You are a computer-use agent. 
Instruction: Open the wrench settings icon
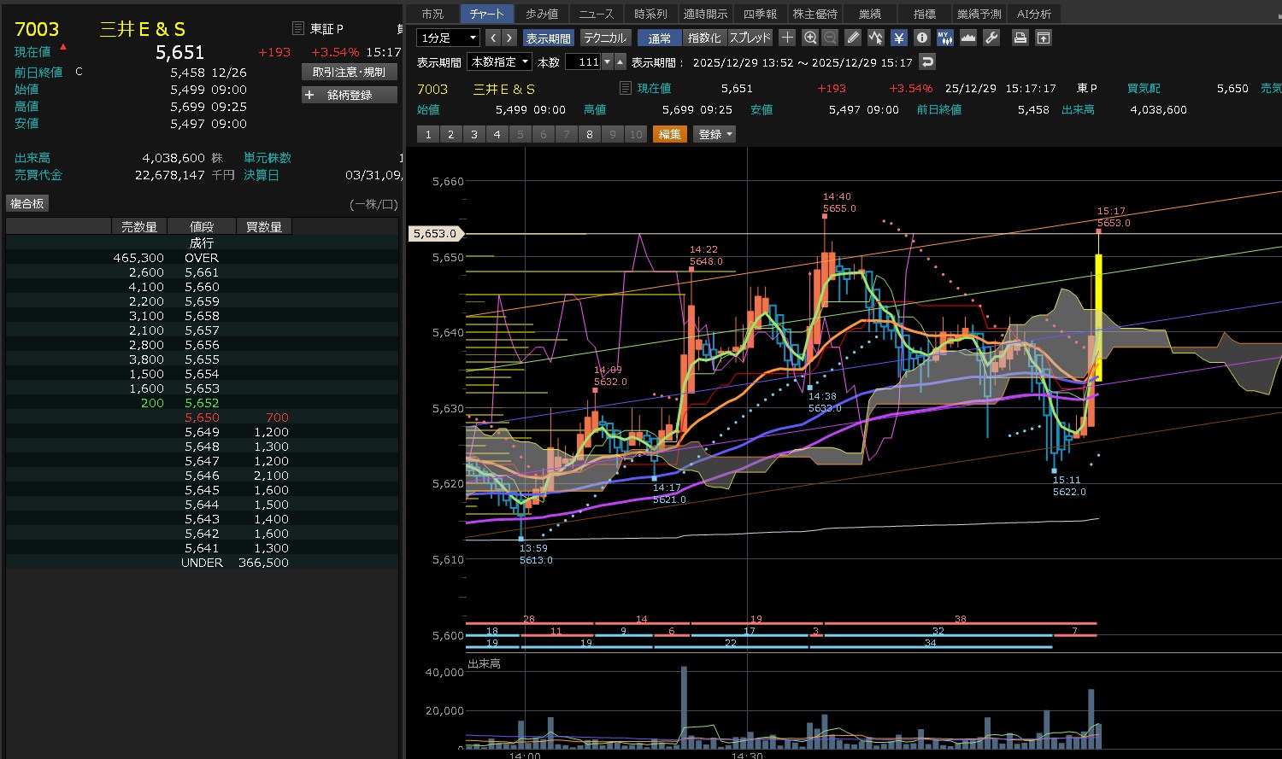coord(991,38)
